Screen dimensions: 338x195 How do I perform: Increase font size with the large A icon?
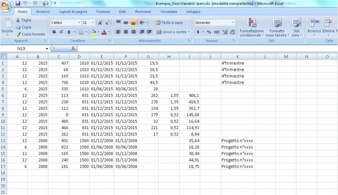pos(100,22)
